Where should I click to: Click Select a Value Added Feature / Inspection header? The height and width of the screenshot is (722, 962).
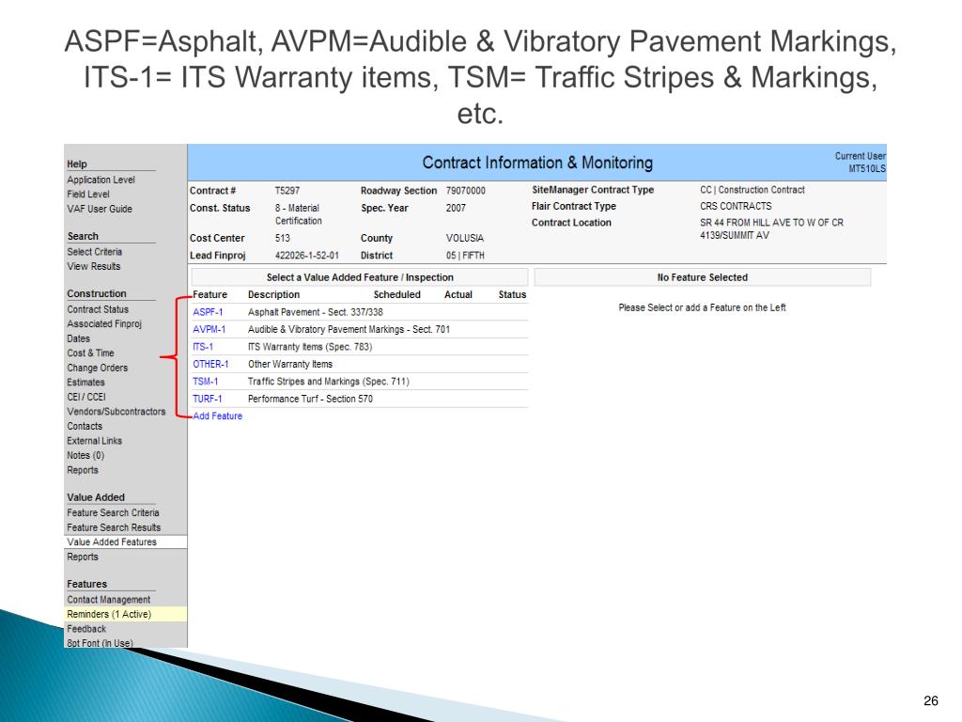tap(360, 277)
